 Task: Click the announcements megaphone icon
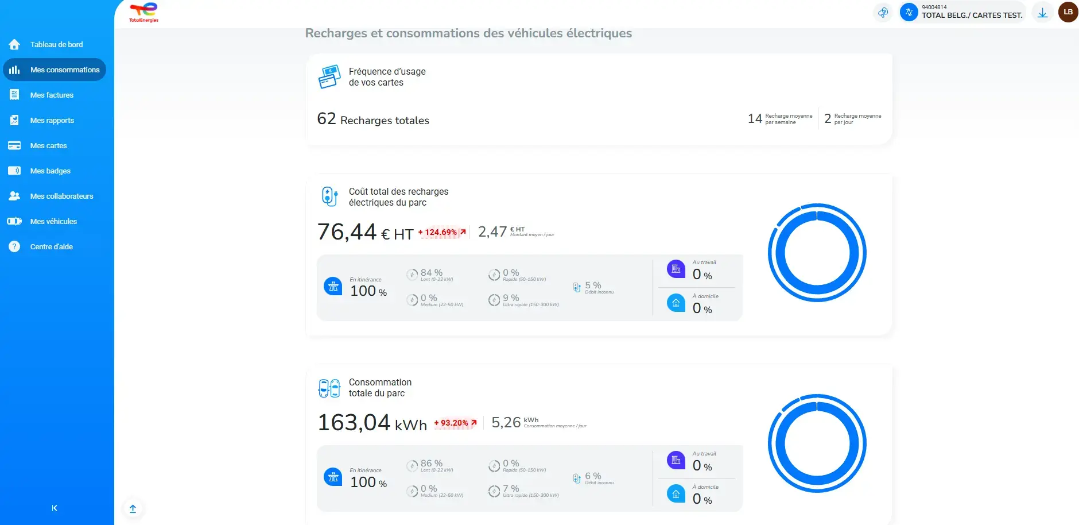coord(883,12)
